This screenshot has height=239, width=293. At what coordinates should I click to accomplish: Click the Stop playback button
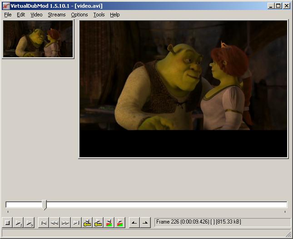[7, 223]
